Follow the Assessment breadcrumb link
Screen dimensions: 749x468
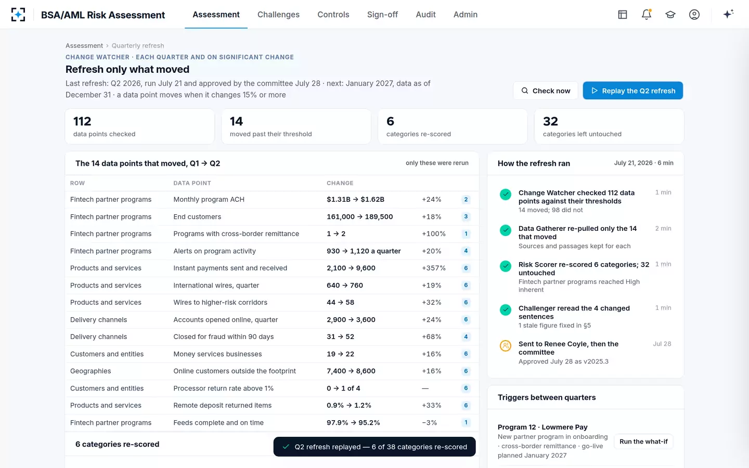point(84,46)
